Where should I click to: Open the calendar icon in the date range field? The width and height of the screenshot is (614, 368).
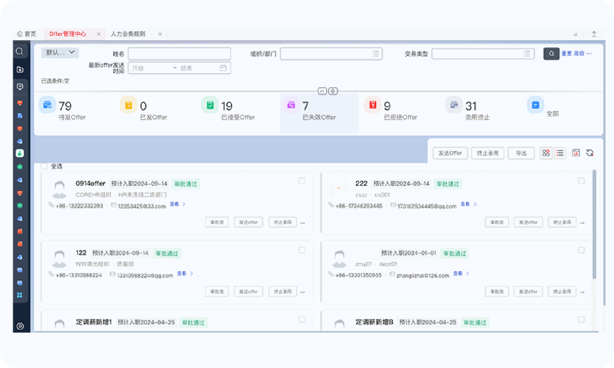(223, 68)
